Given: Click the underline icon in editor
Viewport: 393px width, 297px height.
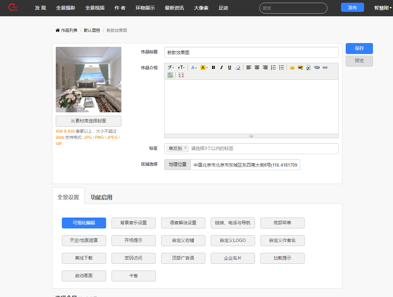Looking at the screenshot, I should coord(229,68).
